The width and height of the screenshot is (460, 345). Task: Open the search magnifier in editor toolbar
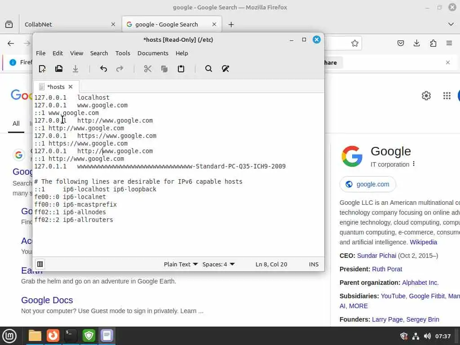point(208,69)
